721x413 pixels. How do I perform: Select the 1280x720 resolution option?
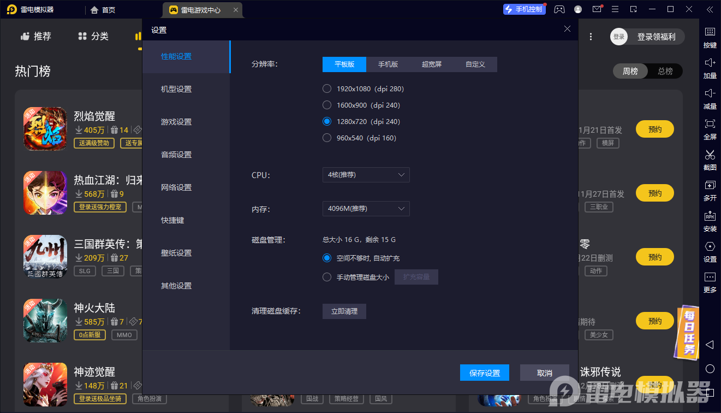(x=327, y=121)
